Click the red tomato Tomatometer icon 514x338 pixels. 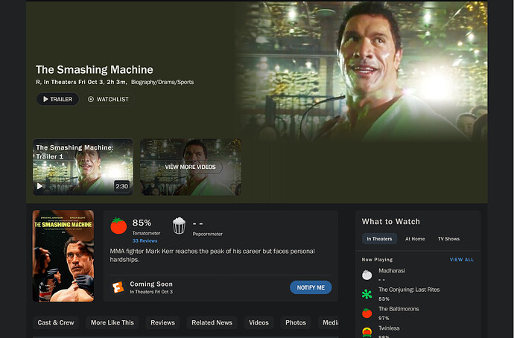point(118,226)
